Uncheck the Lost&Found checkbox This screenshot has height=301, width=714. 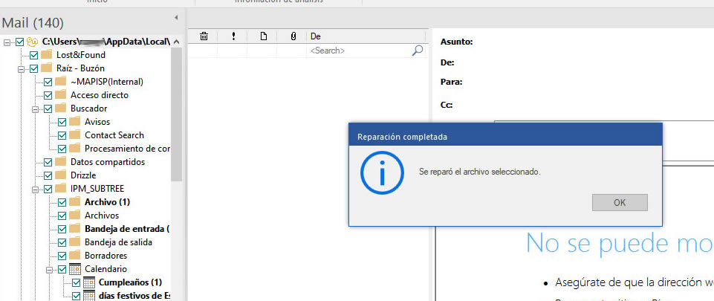coord(33,55)
